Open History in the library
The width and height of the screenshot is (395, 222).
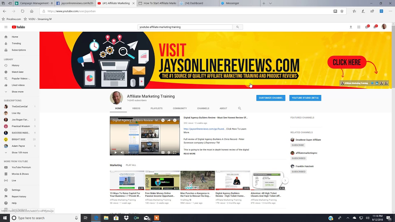(20, 65)
